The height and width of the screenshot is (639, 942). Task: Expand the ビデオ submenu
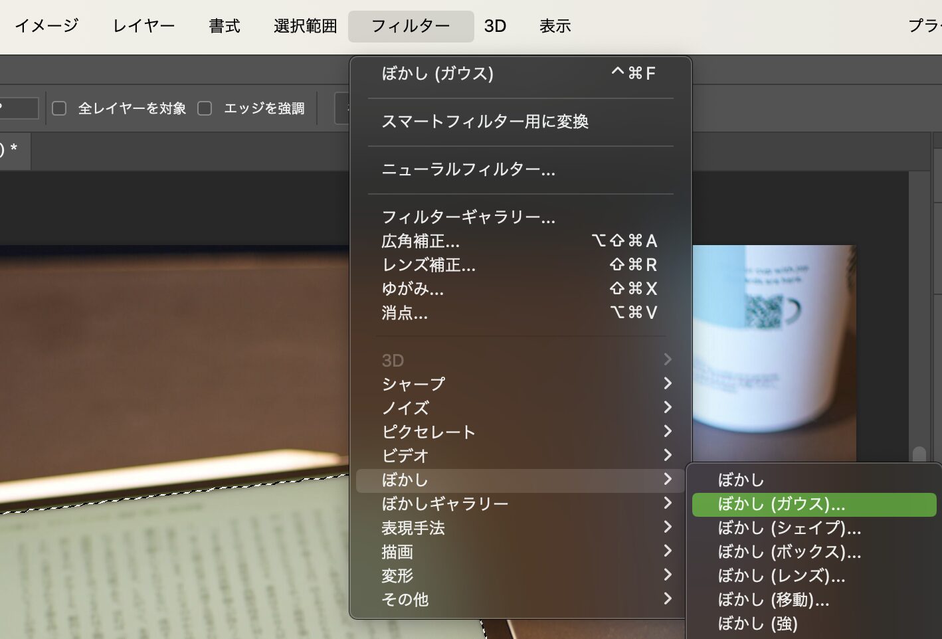pos(520,456)
